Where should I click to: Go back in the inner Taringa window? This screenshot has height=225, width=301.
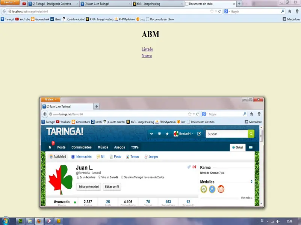click(x=45, y=114)
